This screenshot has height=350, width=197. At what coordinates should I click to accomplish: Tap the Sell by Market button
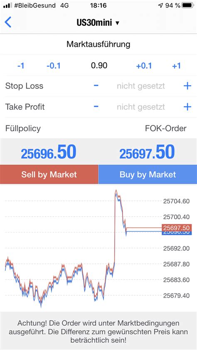(49, 174)
